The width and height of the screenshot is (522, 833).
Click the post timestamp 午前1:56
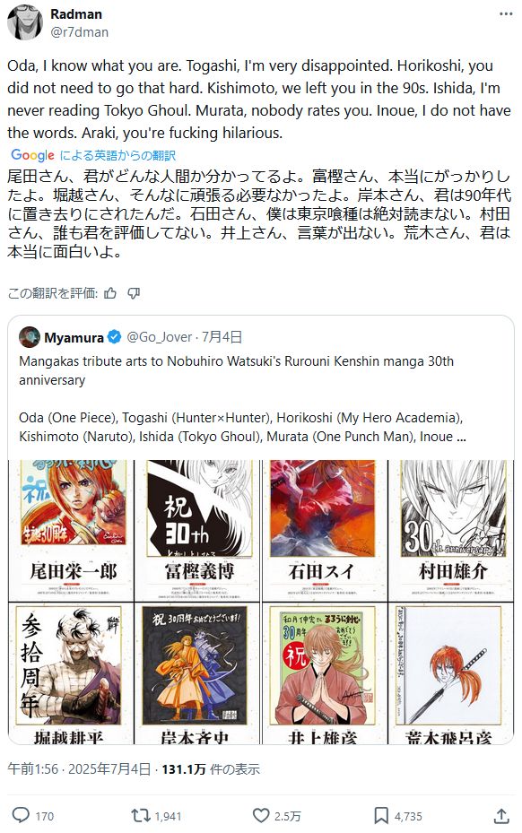tap(33, 769)
